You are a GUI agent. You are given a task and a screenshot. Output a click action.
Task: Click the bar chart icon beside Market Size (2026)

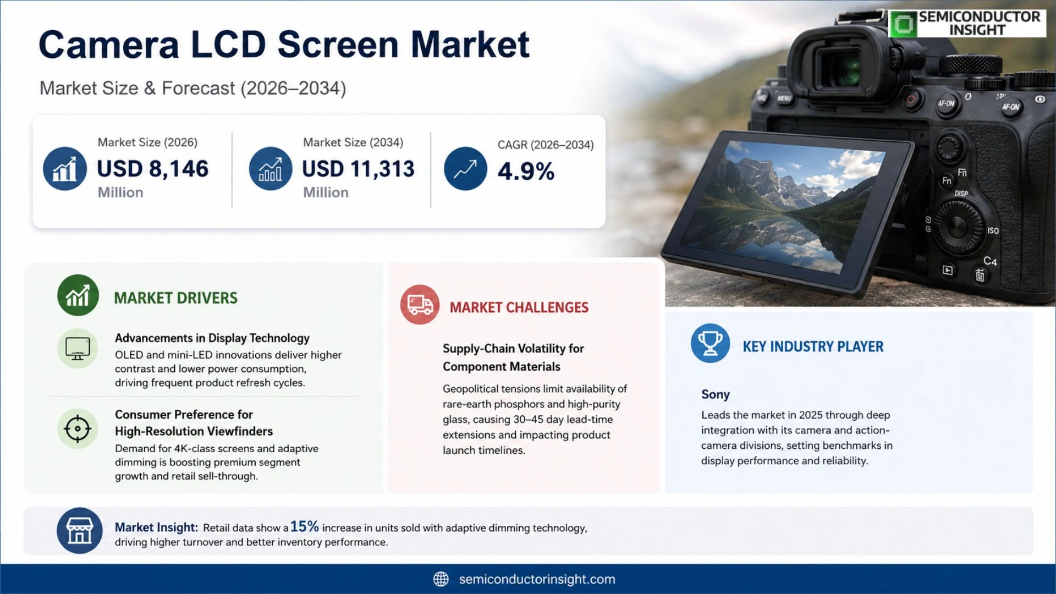pos(65,169)
